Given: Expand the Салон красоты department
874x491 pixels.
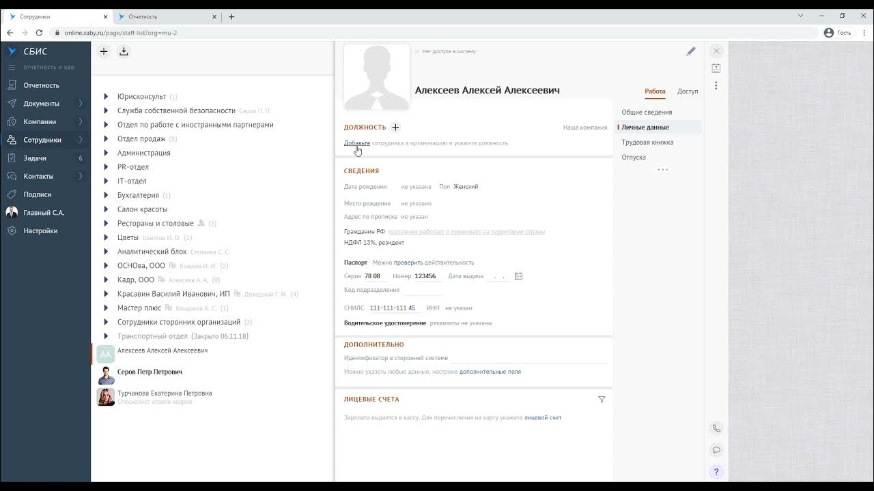Looking at the screenshot, I should click(106, 209).
